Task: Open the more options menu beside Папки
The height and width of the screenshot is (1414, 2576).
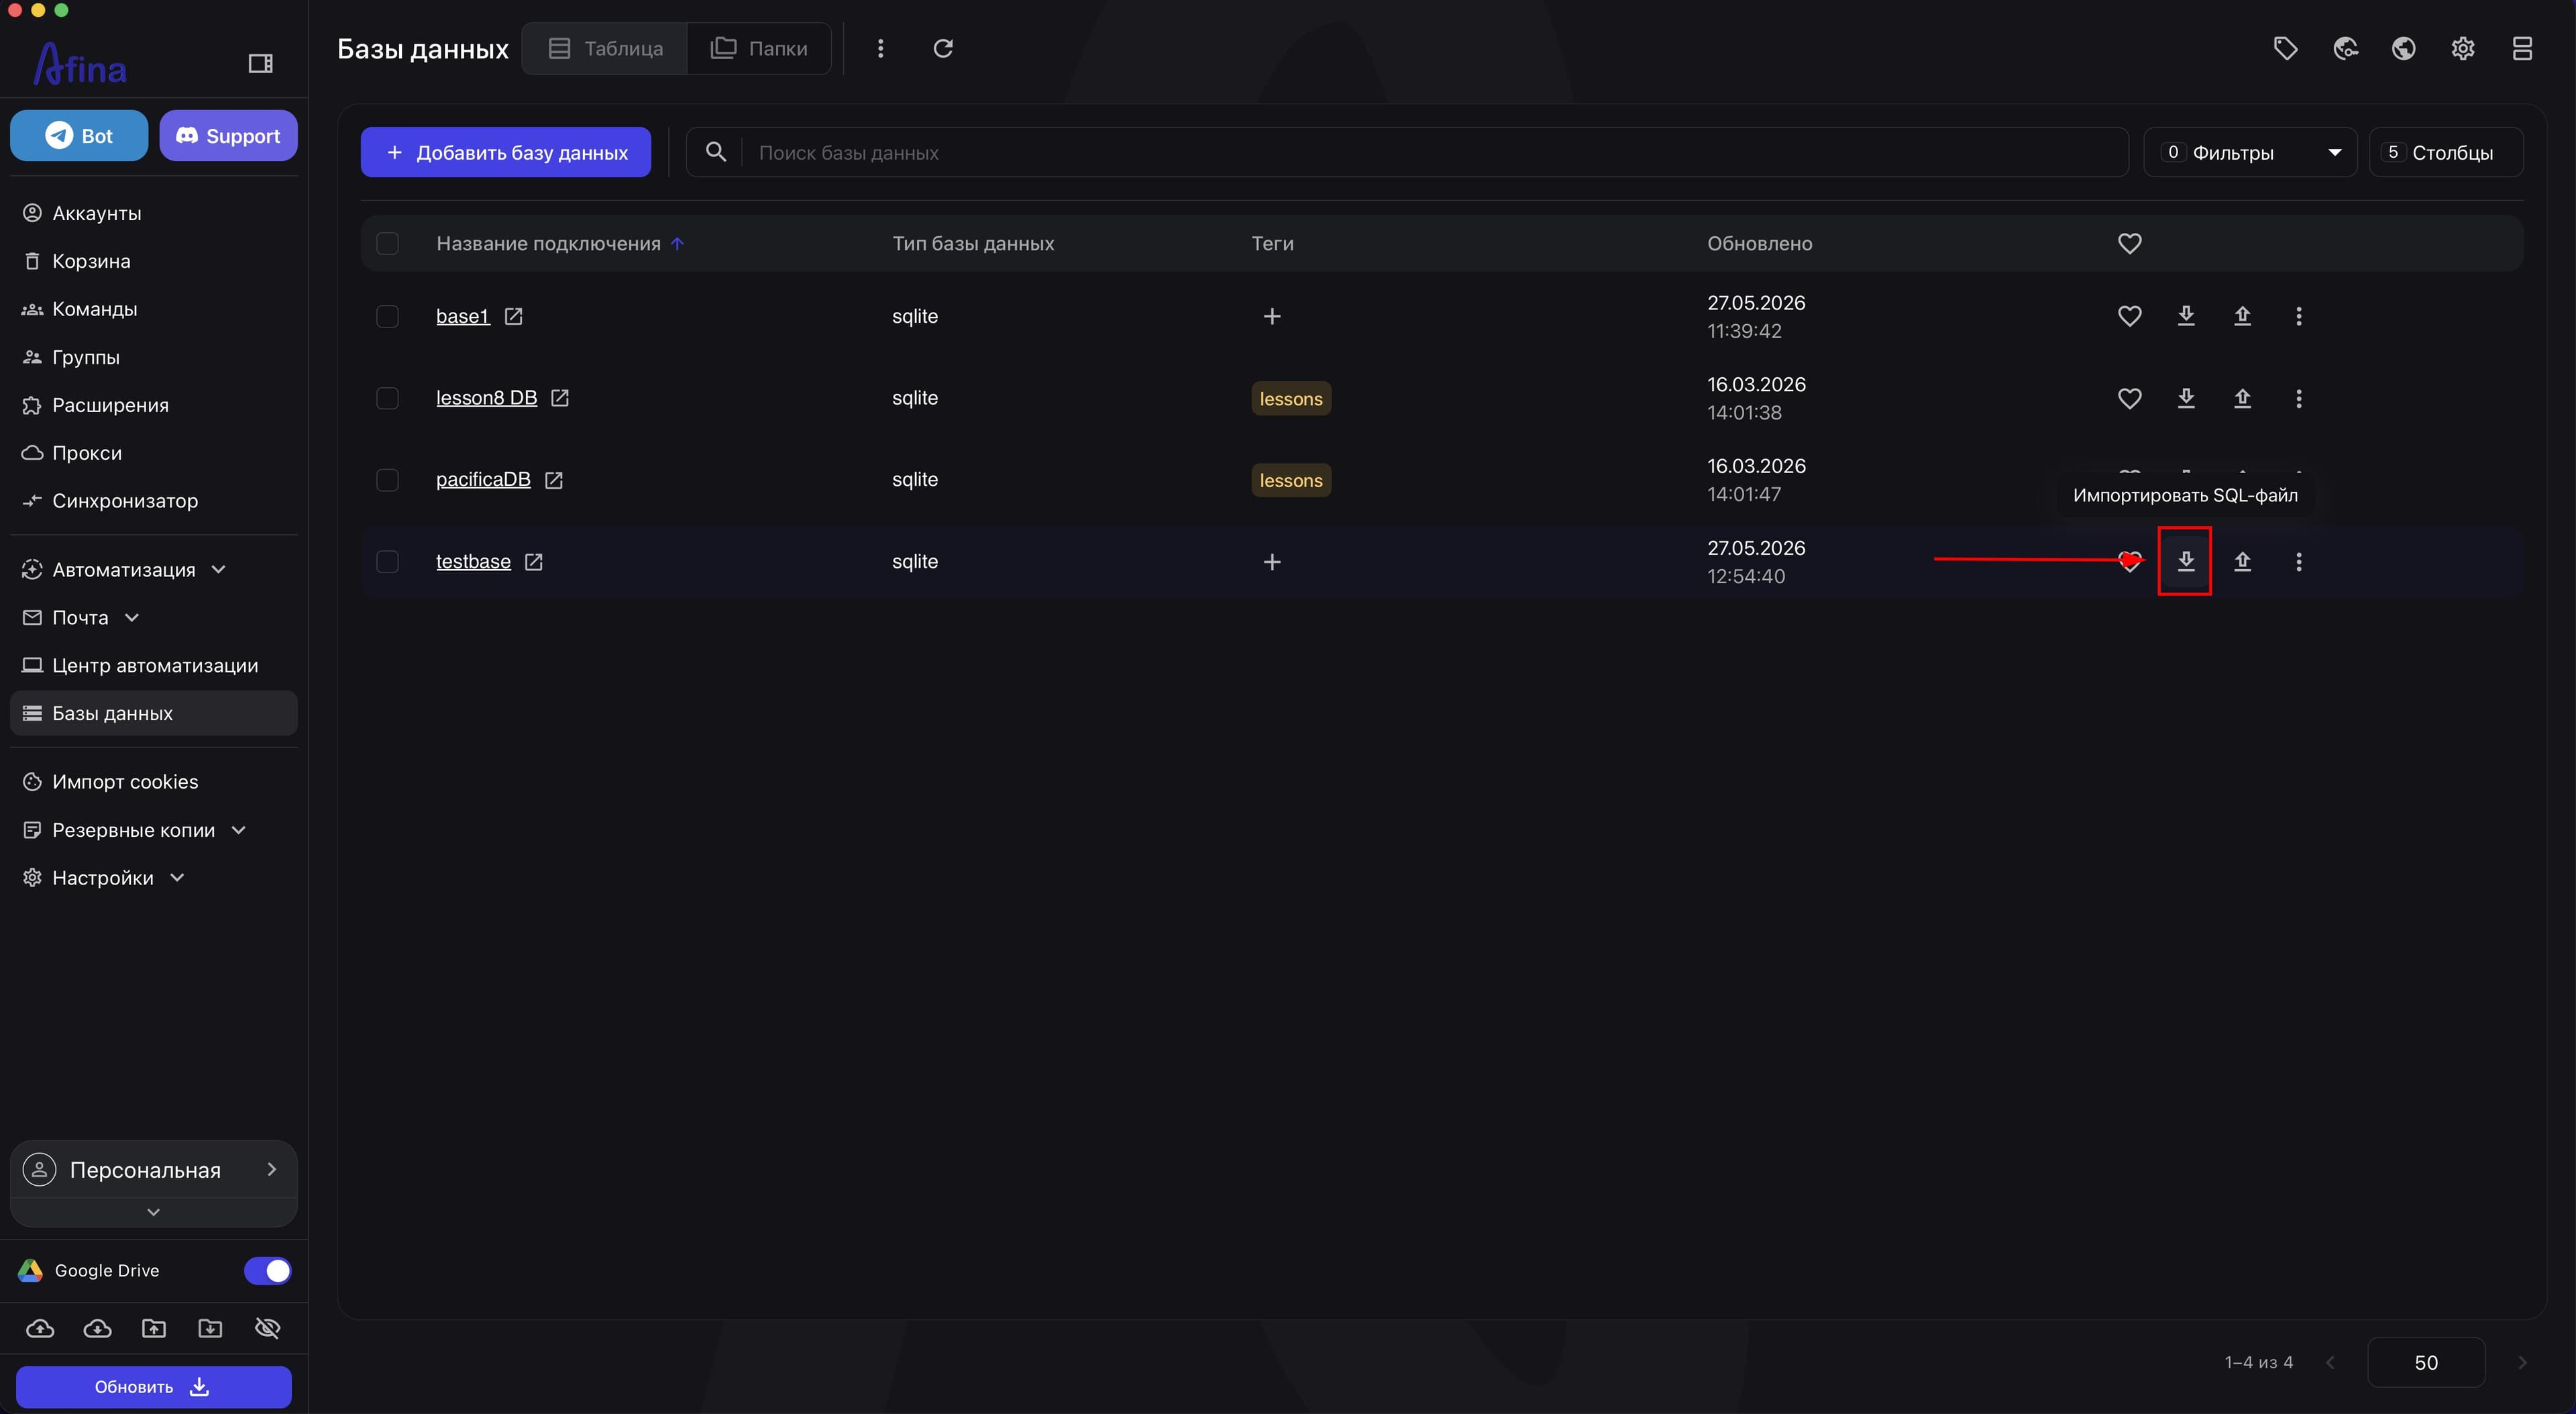Action: pyautogui.click(x=880, y=48)
